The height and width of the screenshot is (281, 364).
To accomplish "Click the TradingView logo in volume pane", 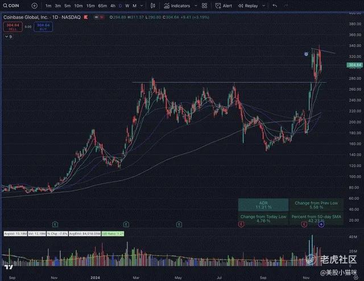I will [9, 267].
